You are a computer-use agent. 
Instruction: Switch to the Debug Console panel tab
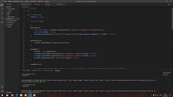tap(48, 70)
